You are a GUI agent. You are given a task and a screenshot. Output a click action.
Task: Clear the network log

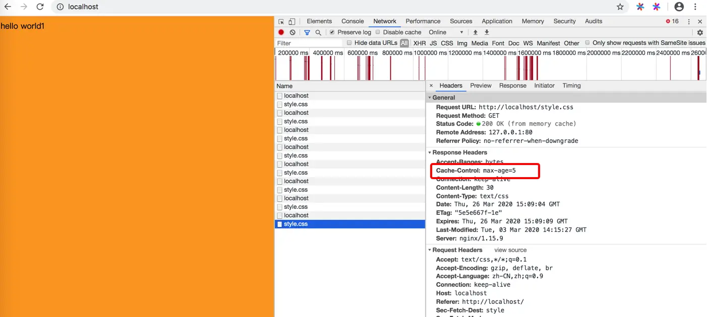pos(292,32)
